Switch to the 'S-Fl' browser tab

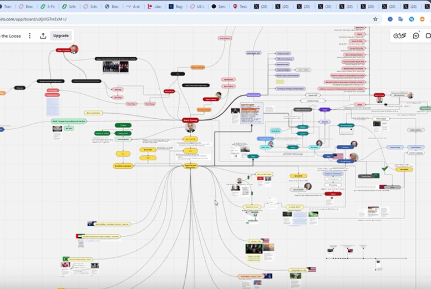click(48, 6)
